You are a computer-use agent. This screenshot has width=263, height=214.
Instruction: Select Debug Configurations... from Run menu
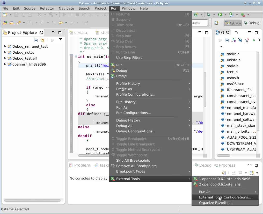pyautogui.click(x=136, y=131)
